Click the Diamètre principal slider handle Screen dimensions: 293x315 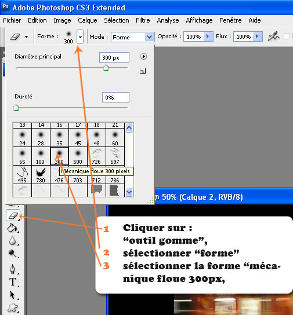click(x=106, y=68)
